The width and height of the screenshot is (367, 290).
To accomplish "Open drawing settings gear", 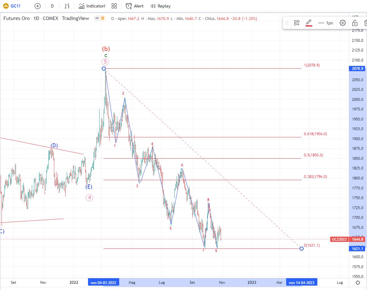I will pos(342,23).
